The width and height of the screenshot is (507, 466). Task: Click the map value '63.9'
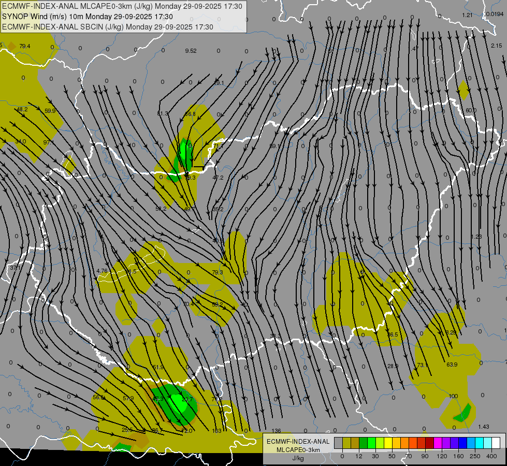pyautogui.click(x=452, y=365)
